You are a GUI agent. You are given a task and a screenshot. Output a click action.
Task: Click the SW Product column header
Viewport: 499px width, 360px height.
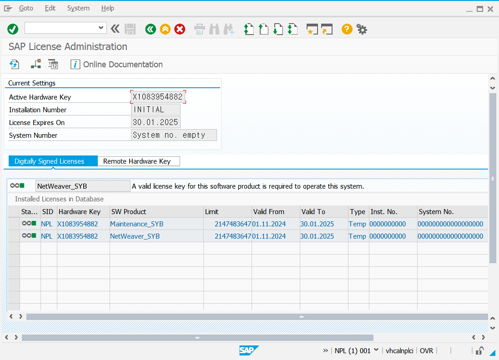(156, 211)
